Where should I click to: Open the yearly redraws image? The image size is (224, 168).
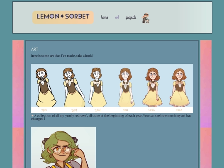112,88
